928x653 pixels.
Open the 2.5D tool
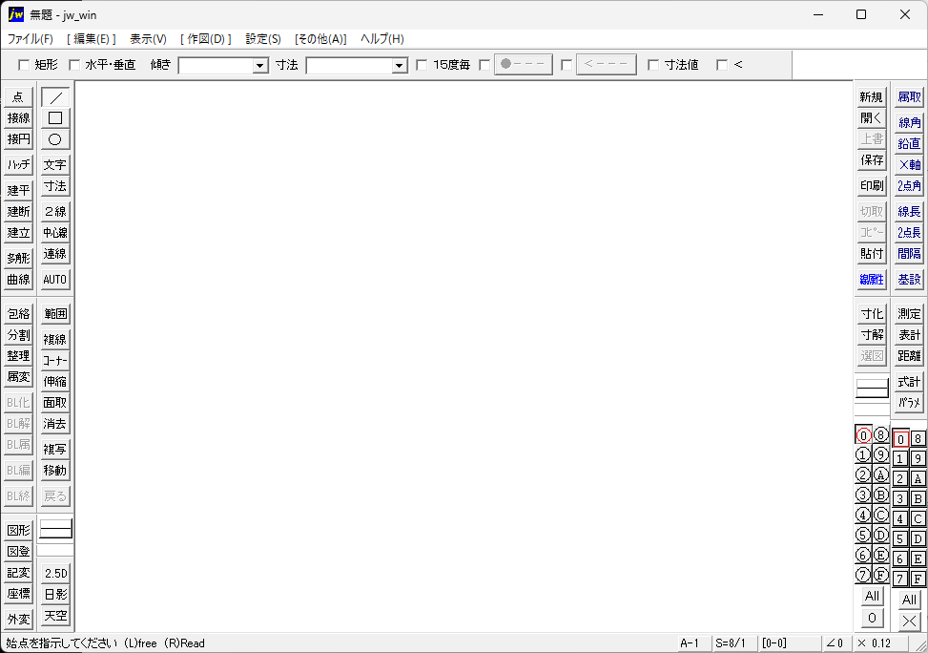pyautogui.click(x=55, y=573)
